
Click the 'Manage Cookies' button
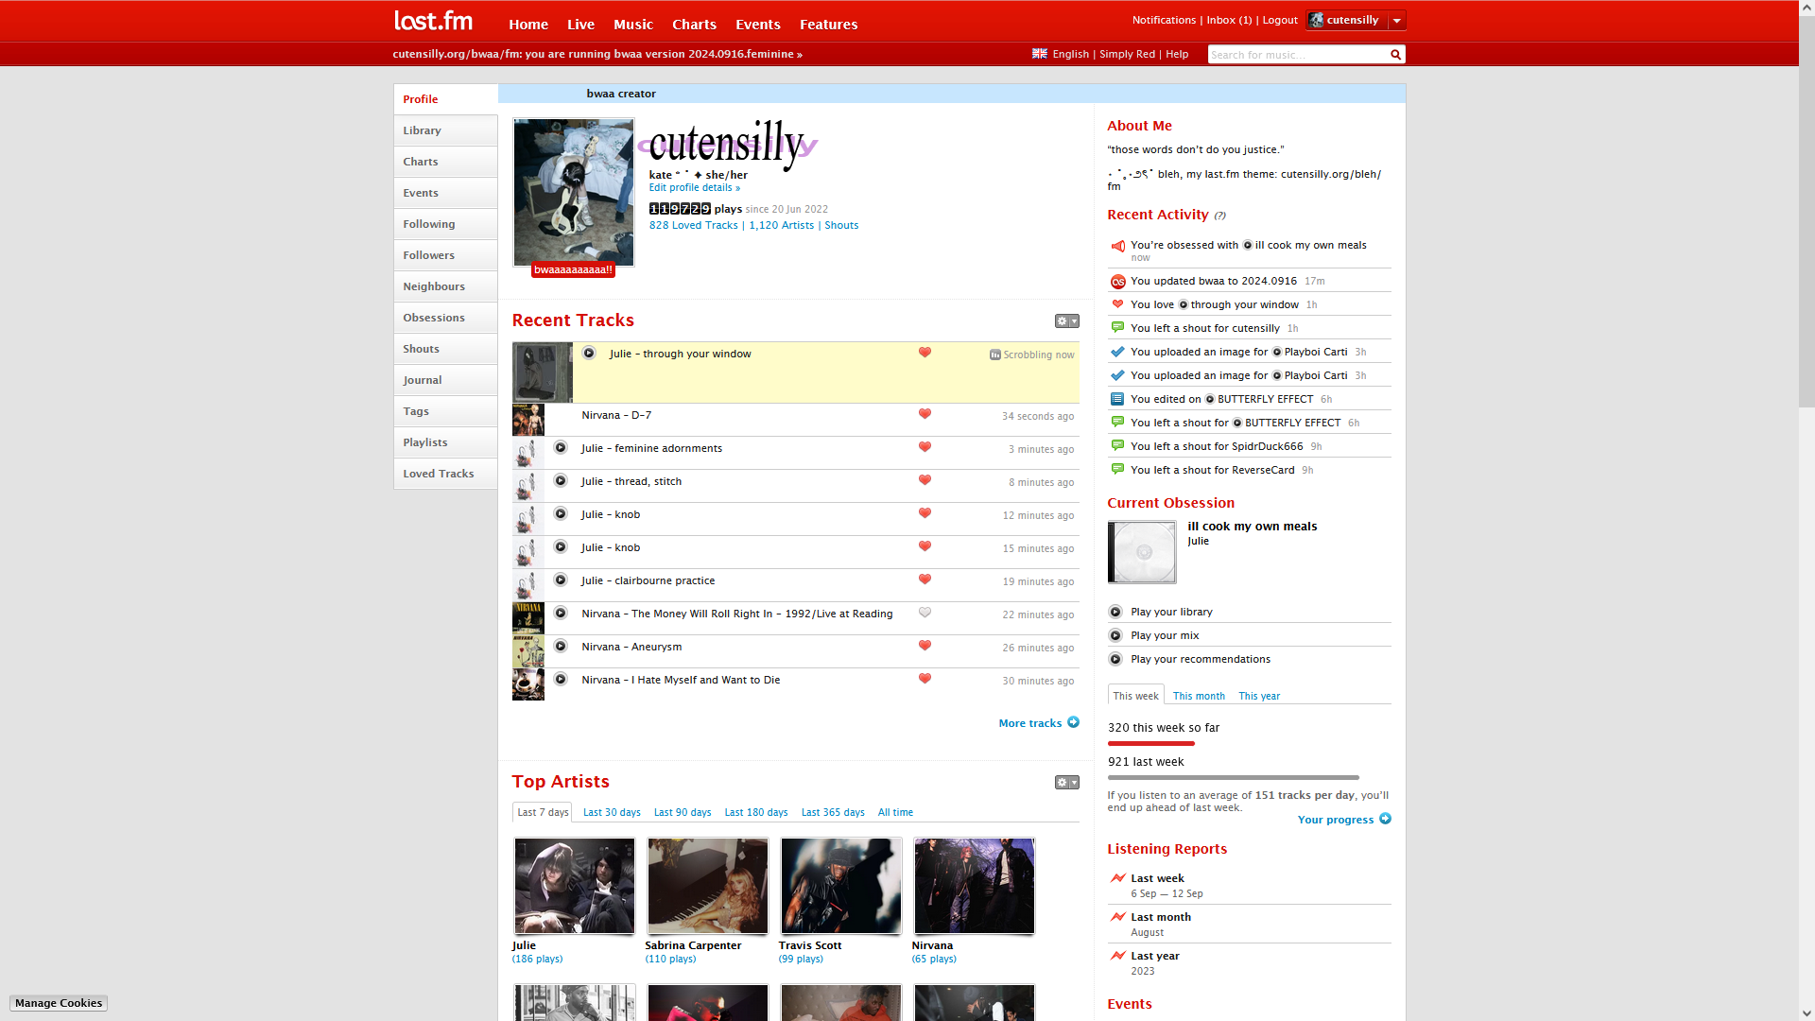pos(59,1003)
